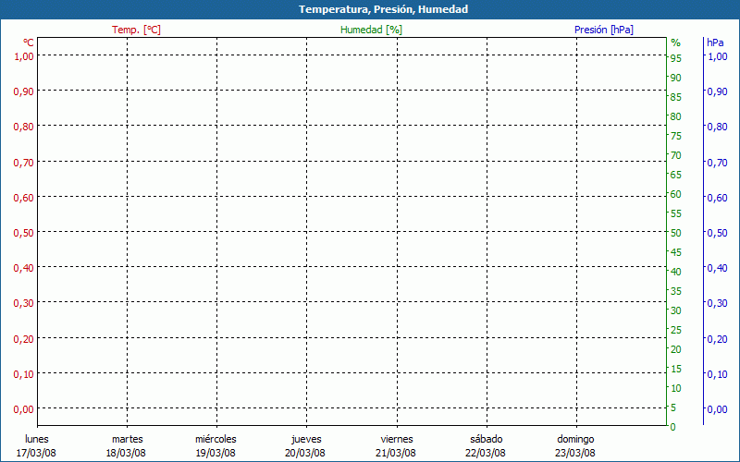Click the blue 0,00 pressure axis tick
Screen dimensions: 740x462
pos(716,409)
